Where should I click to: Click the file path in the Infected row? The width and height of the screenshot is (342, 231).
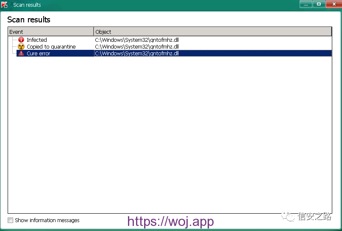[137, 40]
